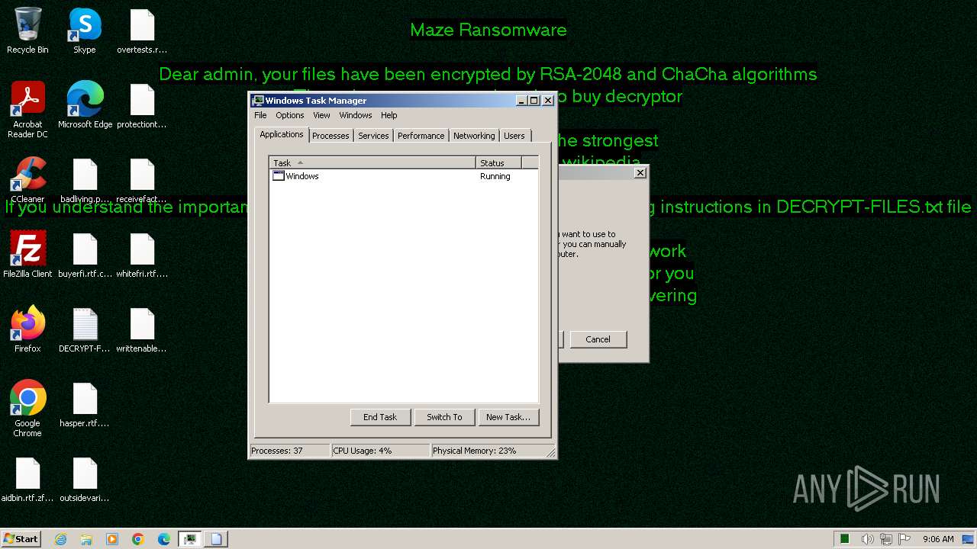This screenshot has height=549, width=977.
Task: Launch Edge from the taskbar
Action: pos(164,539)
